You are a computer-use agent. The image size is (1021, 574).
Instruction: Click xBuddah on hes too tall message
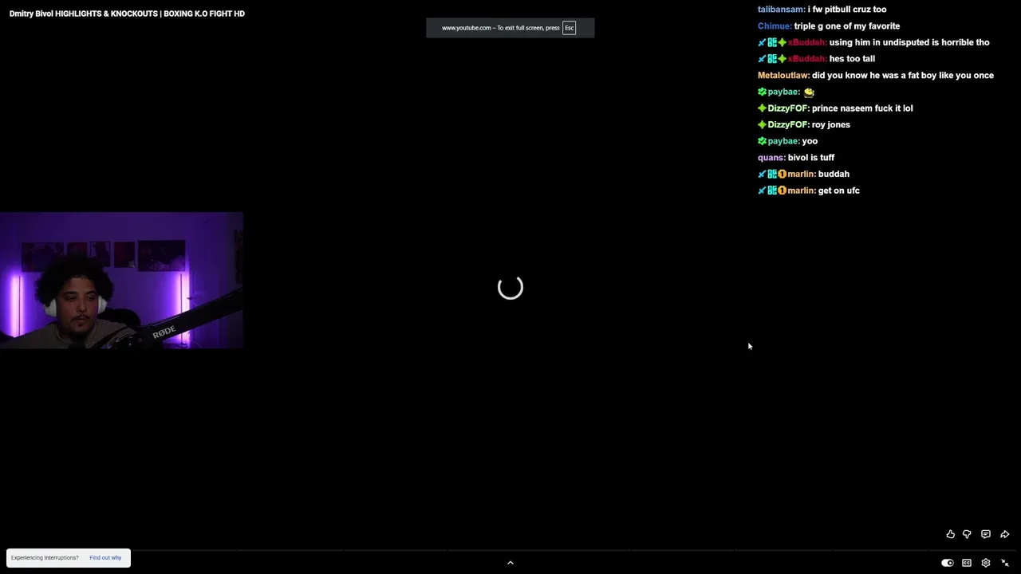807,59
